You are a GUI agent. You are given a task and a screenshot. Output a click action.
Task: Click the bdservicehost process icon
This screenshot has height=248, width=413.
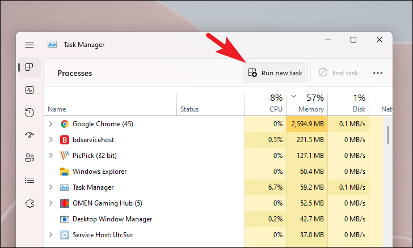point(65,140)
